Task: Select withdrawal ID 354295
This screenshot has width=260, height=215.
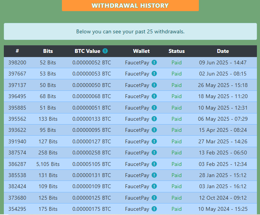Action: 17,209
